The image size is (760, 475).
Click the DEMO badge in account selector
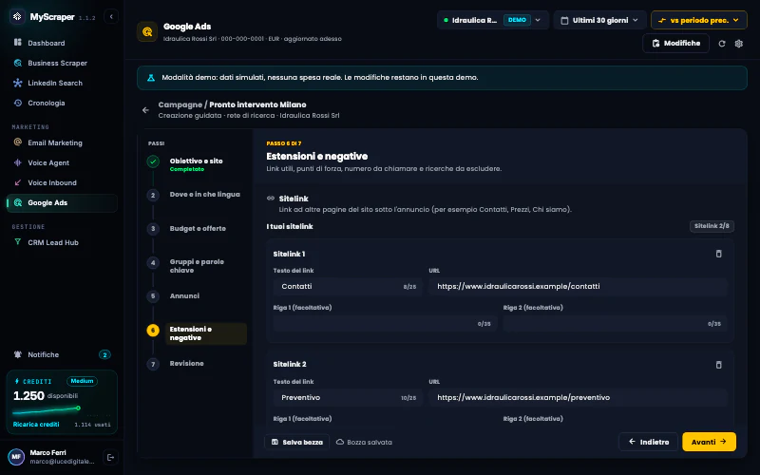(x=517, y=20)
